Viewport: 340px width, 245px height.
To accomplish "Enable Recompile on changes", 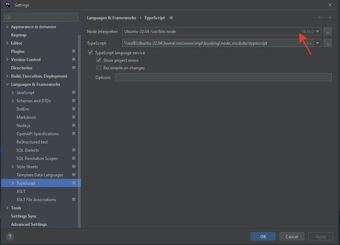I will [x=99, y=68].
